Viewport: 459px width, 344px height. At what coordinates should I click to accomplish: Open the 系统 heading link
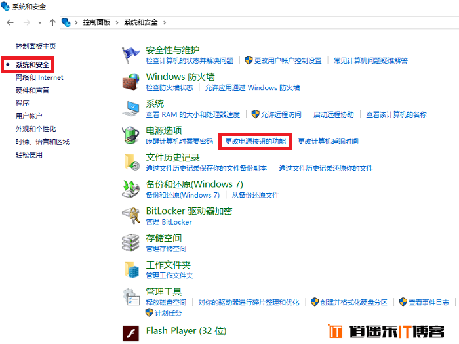[155, 104]
